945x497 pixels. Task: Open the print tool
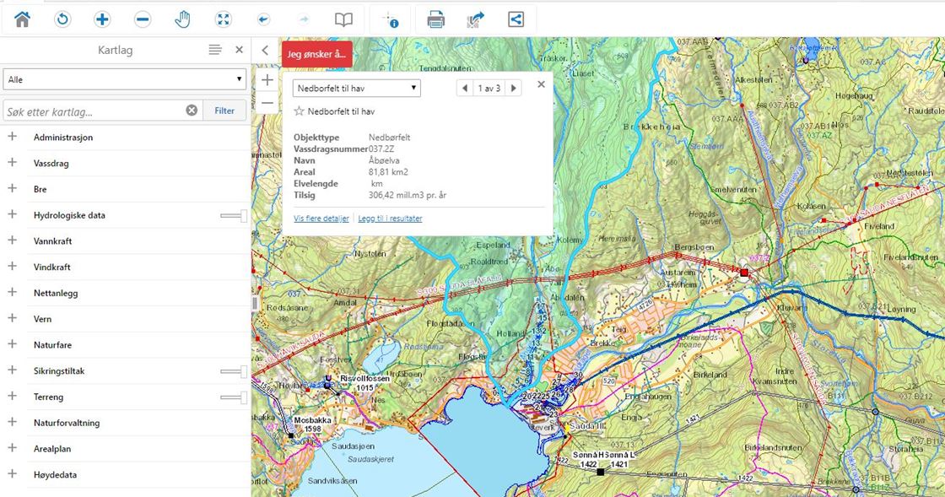tap(435, 19)
